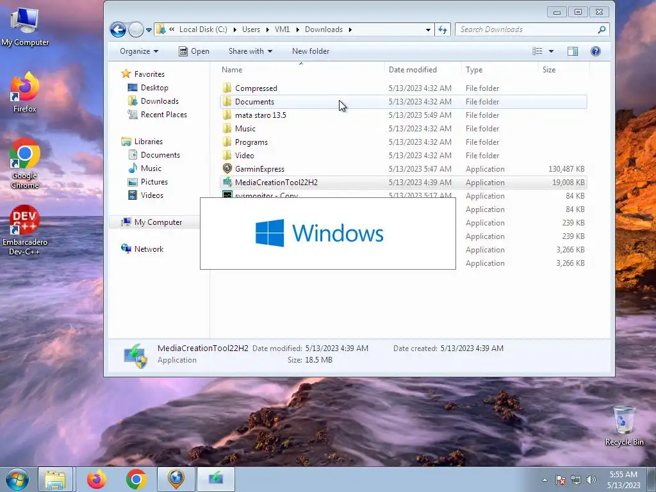
Task: Click Local Disk (C:) in address bar
Action: 203,29
